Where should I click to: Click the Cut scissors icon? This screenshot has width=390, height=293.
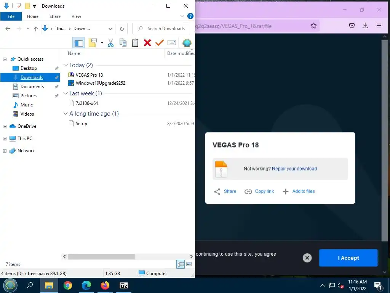tap(111, 43)
